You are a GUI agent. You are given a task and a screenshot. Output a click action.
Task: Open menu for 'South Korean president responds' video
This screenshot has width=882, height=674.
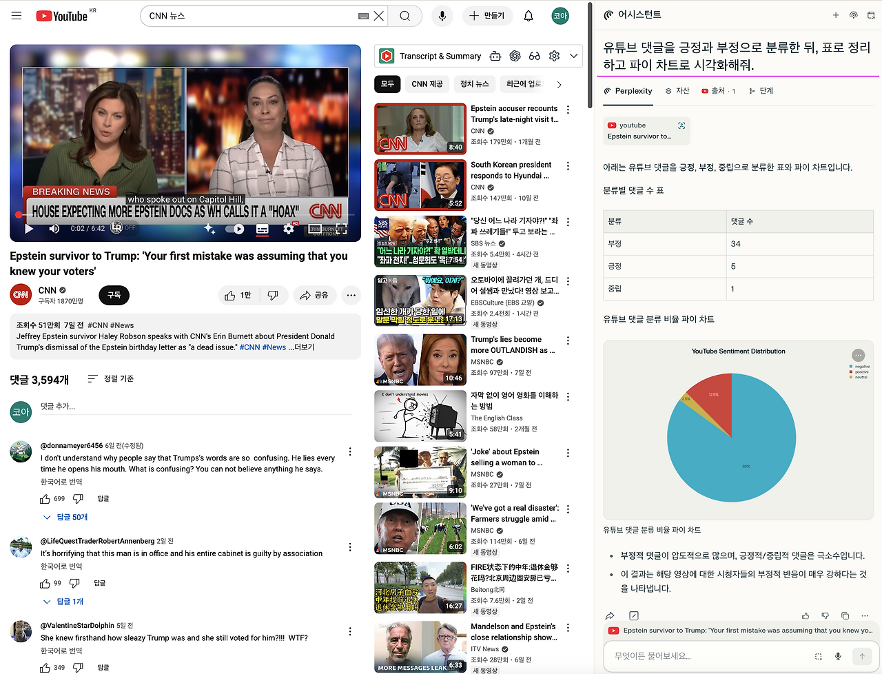point(568,166)
